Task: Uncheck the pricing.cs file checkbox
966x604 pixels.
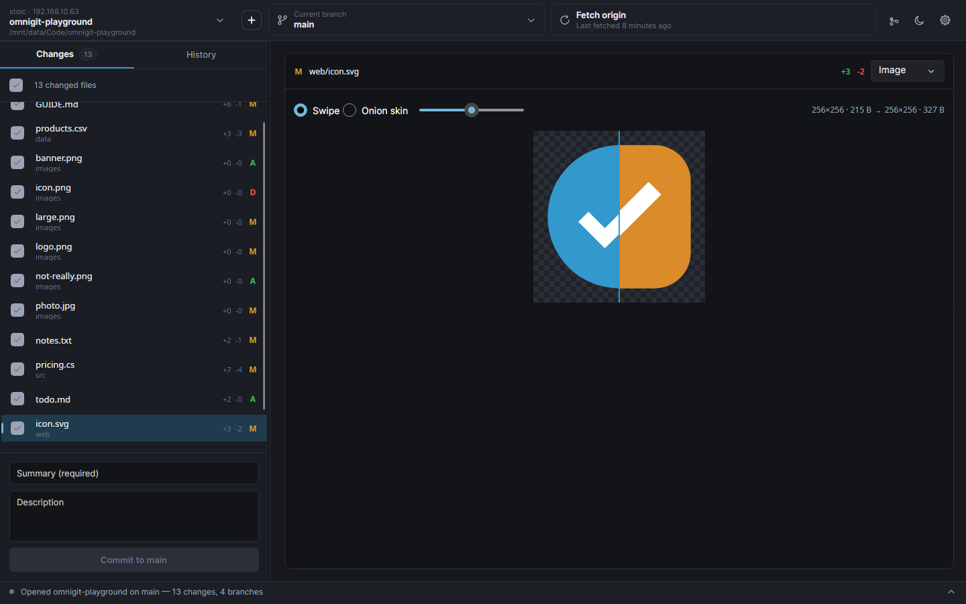Action: [17, 369]
